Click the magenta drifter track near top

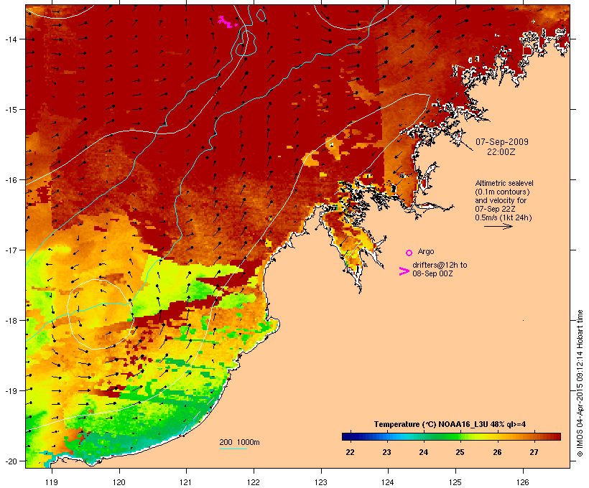click(228, 22)
